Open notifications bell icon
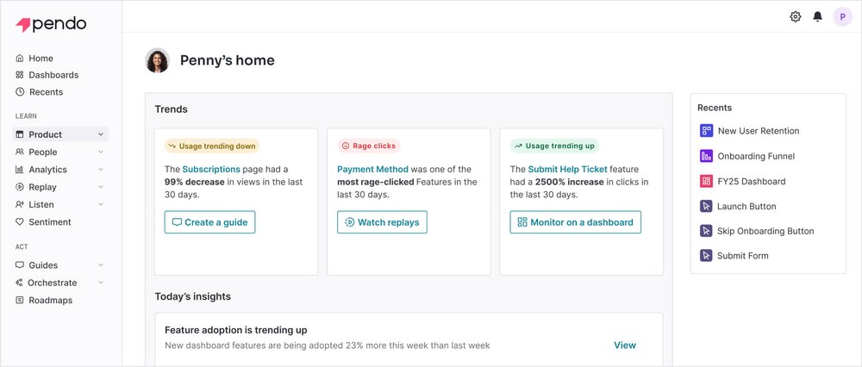 [x=817, y=16]
